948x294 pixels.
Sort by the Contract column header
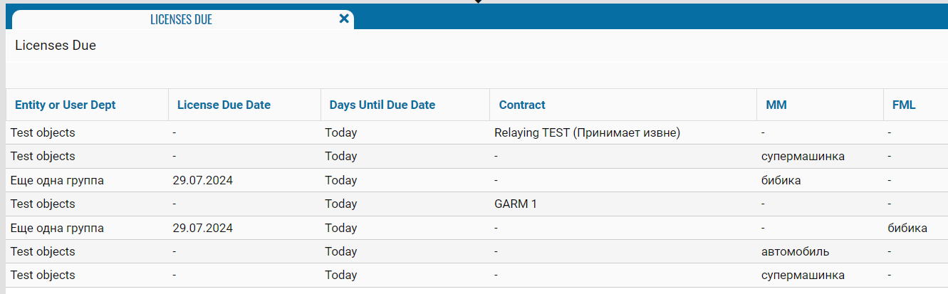click(522, 105)
